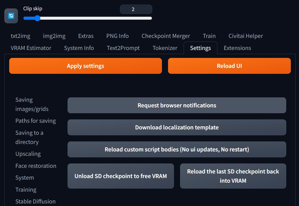
Task: Open the System Info tab
Action: pos(79,48)
